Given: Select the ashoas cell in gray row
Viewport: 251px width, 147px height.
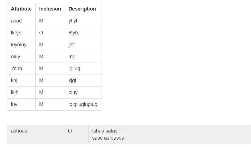Looking at the screenshot, I should coord(36,134).
